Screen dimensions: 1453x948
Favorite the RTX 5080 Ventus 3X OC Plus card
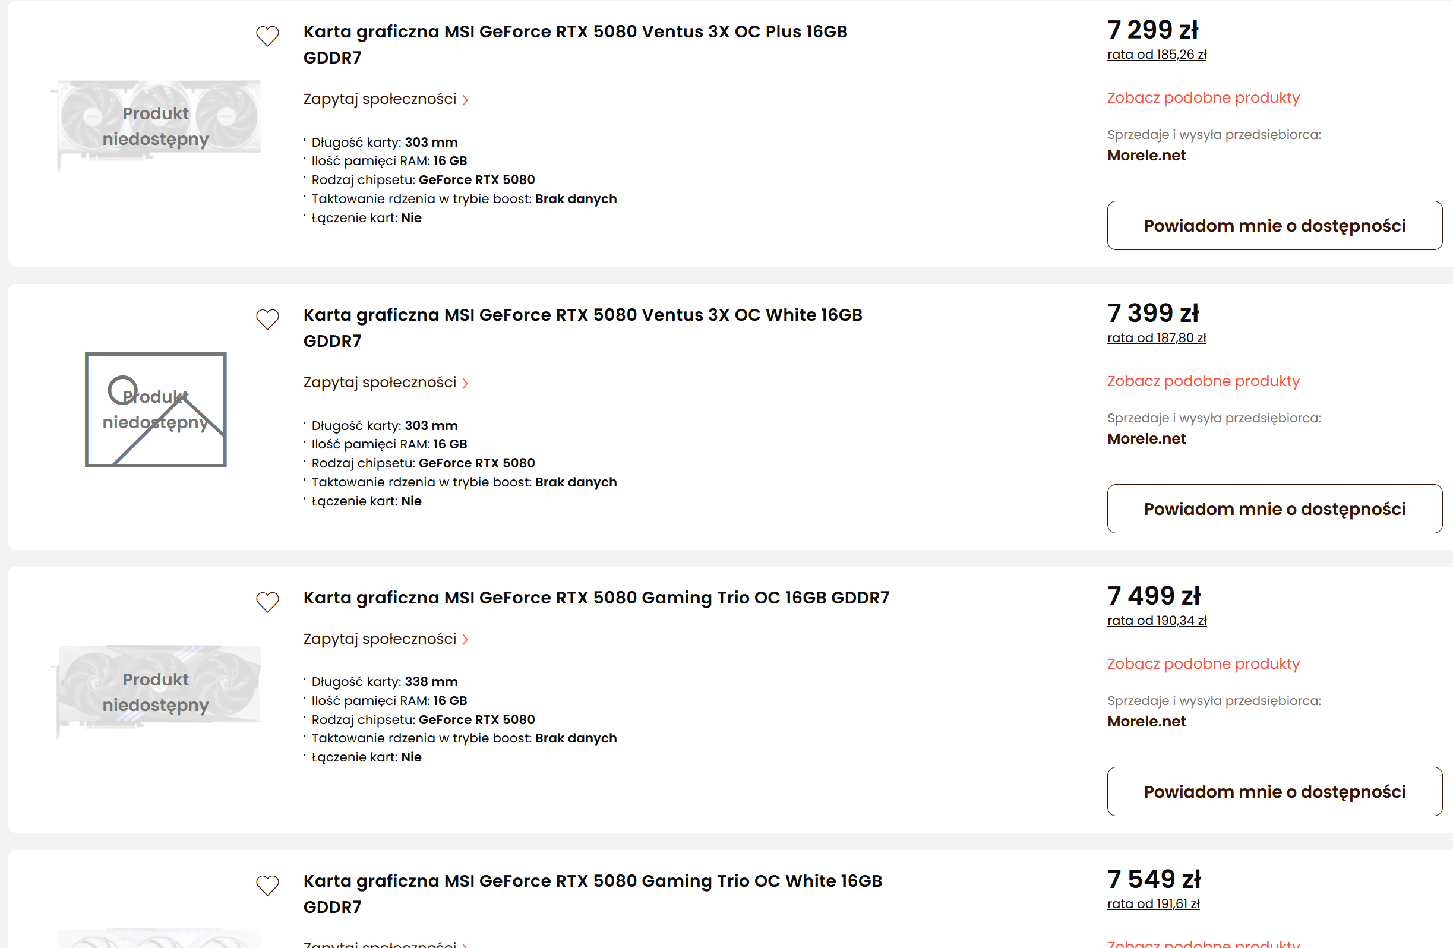pos(267,36)
